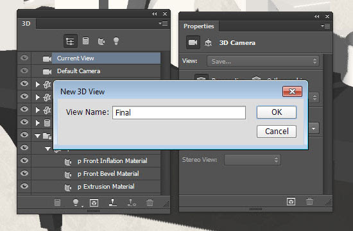Cancel the New 3D View dialog
The height and width of the screenshot is (231, 353).
[x=277, y=132]
